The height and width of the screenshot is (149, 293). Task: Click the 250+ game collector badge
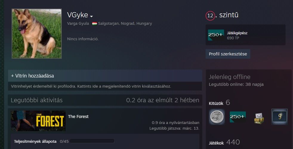click(x=238, y=117)
